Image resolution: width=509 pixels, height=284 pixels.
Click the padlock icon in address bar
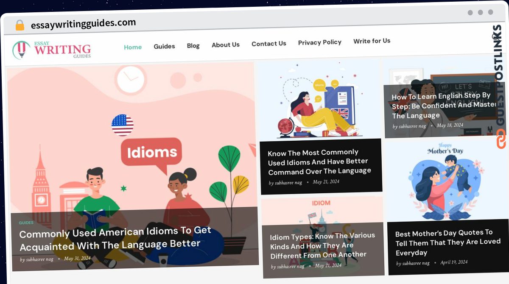pos(20,25)
